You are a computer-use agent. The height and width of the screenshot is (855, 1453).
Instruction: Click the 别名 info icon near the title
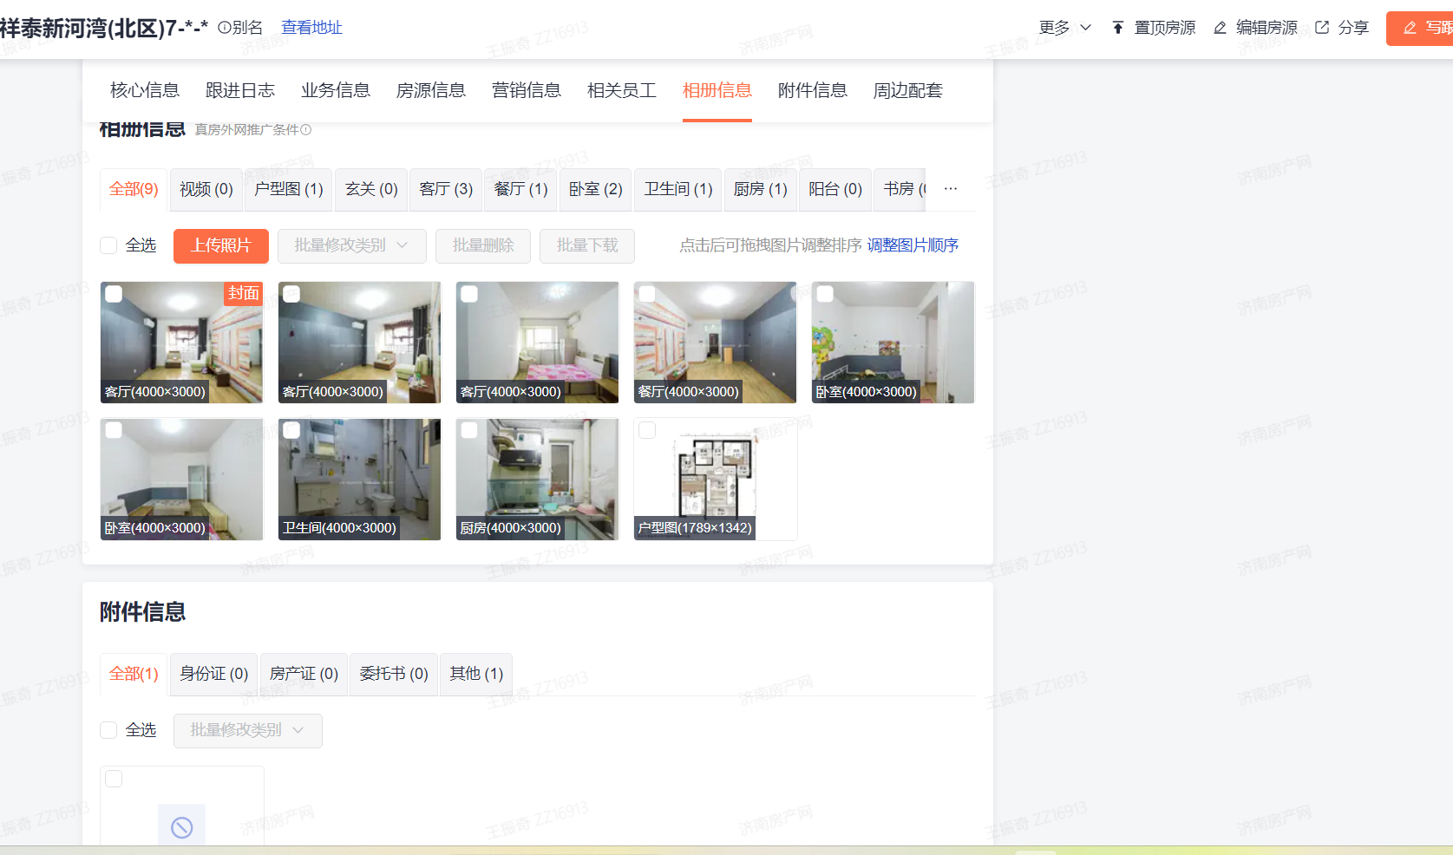coord(224,28)
